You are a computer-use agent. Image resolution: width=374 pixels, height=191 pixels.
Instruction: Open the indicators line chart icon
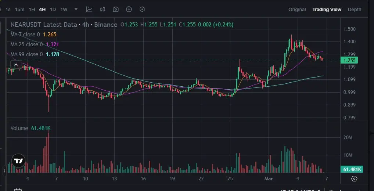coord(89,9)
